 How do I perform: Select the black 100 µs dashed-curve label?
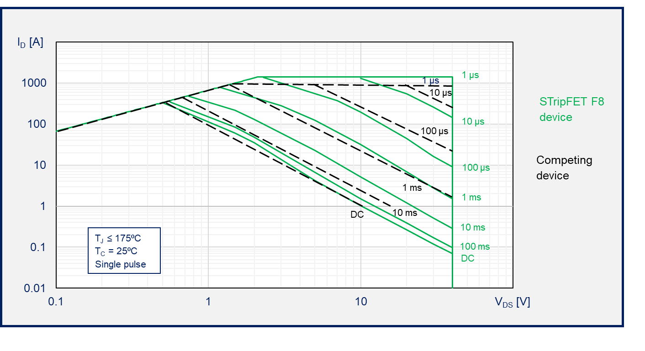coord(434,131)
